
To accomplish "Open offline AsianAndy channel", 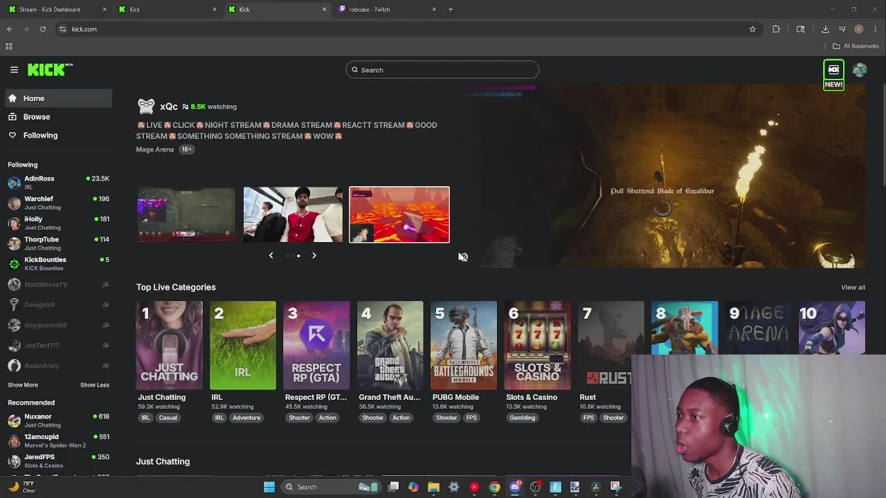I will tap(58, 365).
